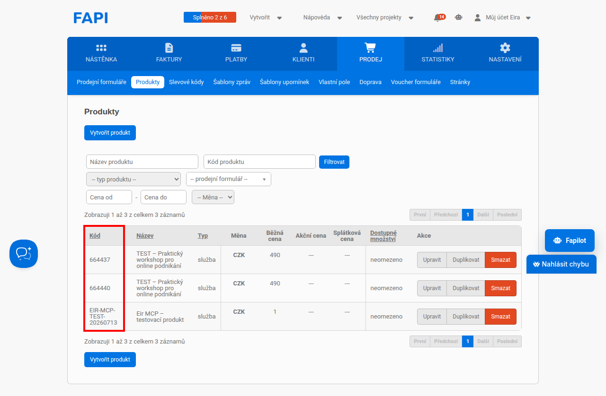
Task: Click the user account avatar icon
Action: click(x=478, y=17)
